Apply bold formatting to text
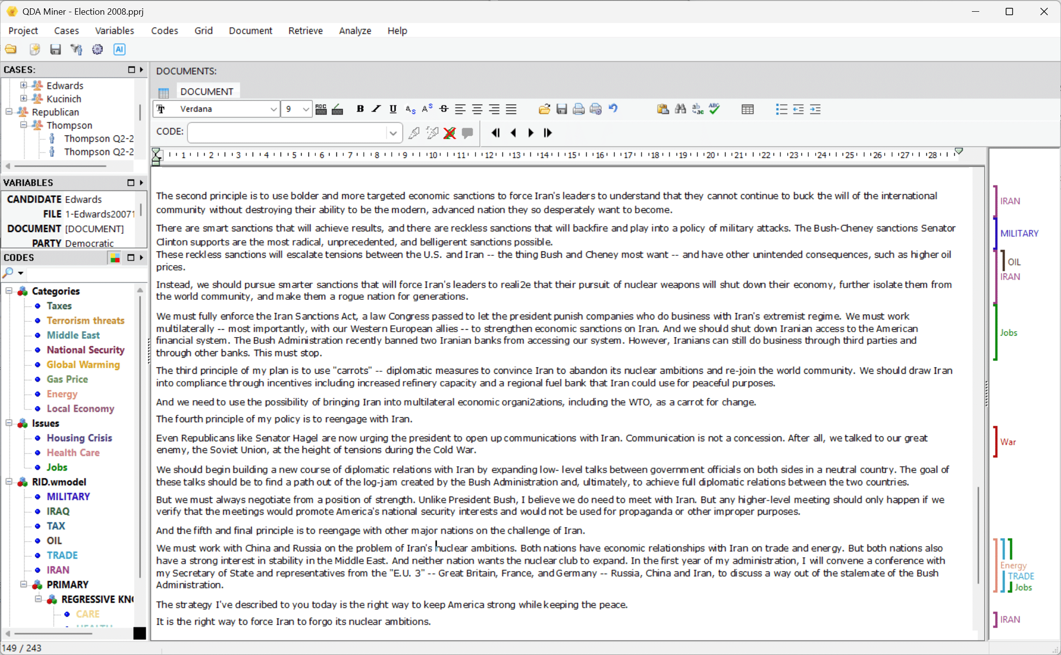This screenshot has height=655, width=1061. [x=360, y=109]
